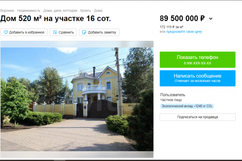Go to Дома, дачи, коттеджи breadcrumb

coord(60,11)
